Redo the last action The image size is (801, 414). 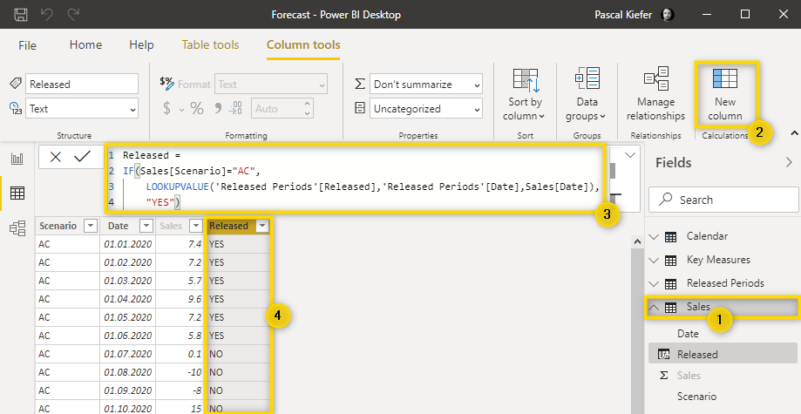(x=73, y=14)
